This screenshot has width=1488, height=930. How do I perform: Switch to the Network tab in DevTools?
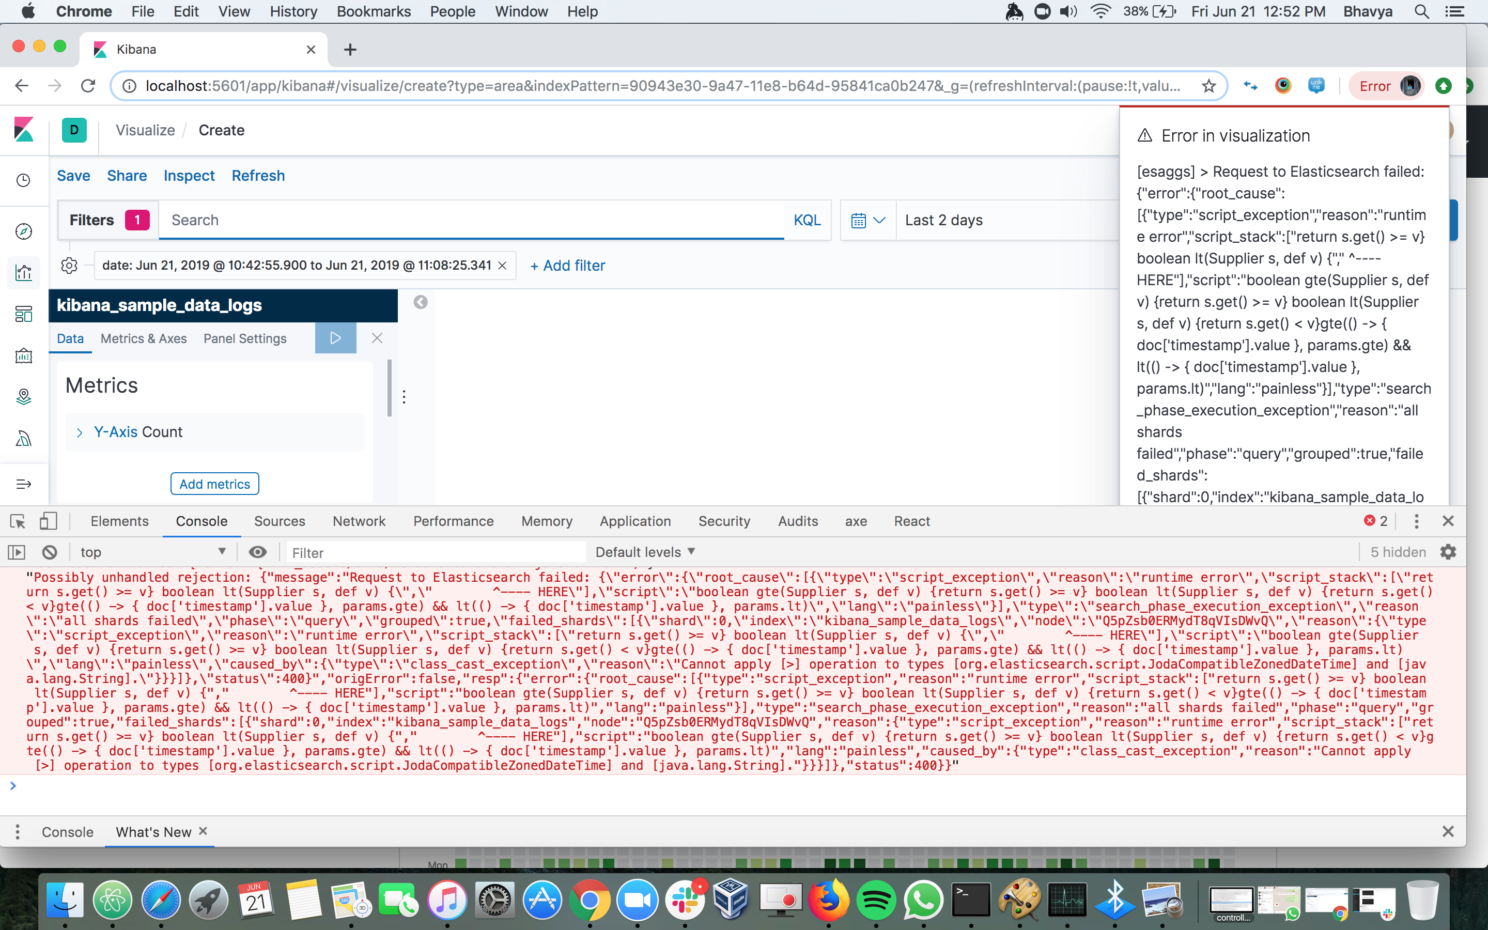pos(359,521)
